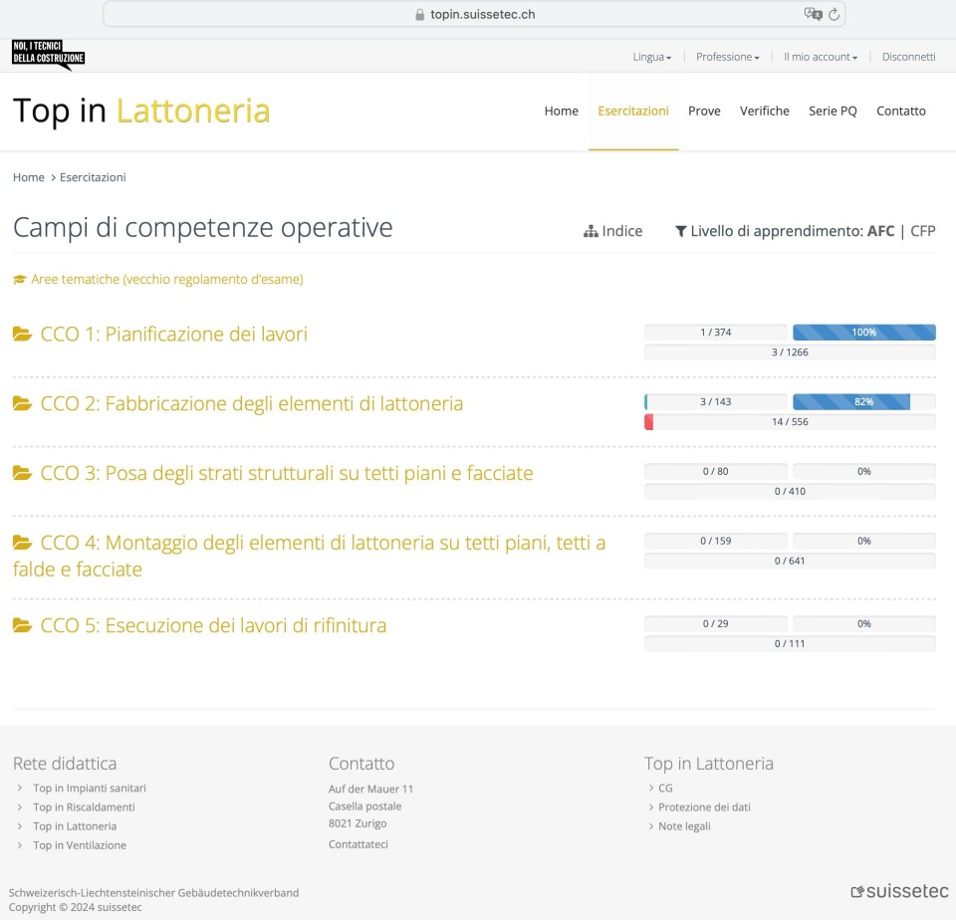Click Esercitazioni in the breadcrumb
Image resolution: width=956 pixels, height=920 pixels.
click(93, 177)
